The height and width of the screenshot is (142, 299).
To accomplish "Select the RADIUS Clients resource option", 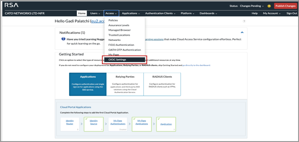I will (162, 84).
